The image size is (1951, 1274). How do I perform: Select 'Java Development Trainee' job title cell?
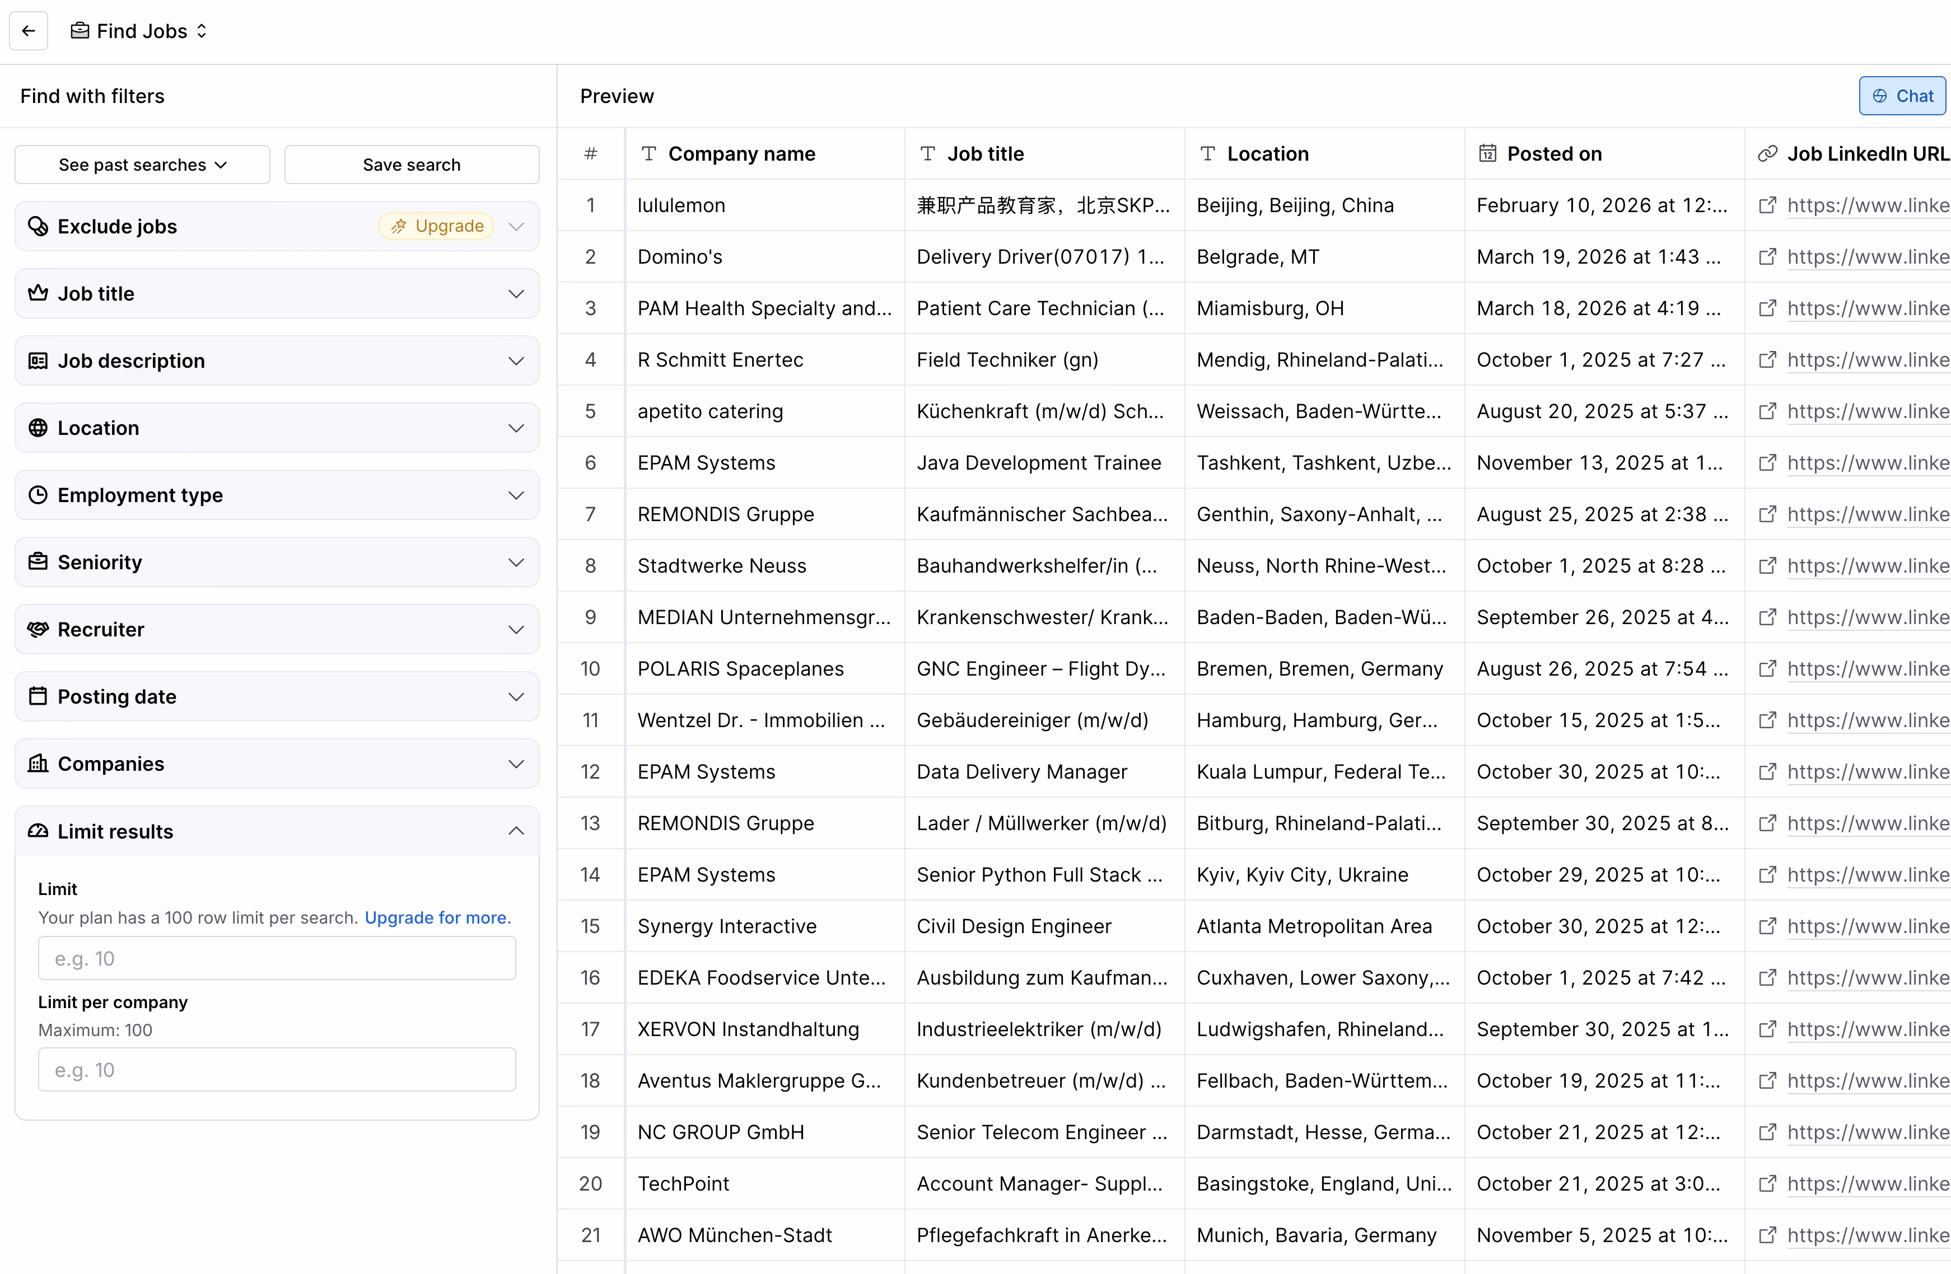point(1044,463)
